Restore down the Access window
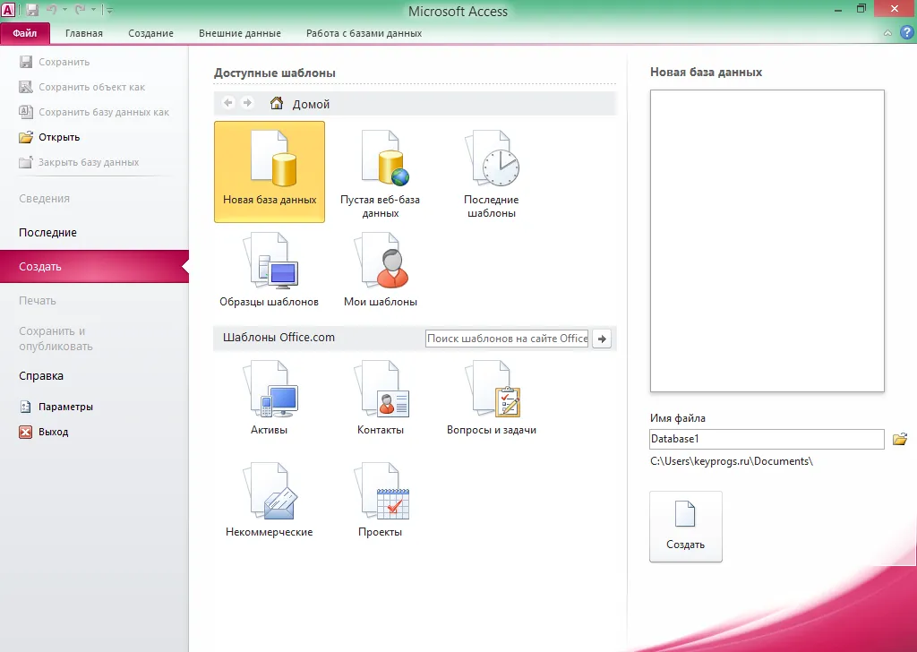This screenshot has width=917, height=652. pyautogui.click(x=861, y=9)
